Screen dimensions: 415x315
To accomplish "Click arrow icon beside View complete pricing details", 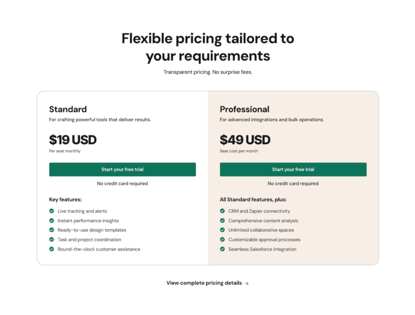I will point(246,283).
